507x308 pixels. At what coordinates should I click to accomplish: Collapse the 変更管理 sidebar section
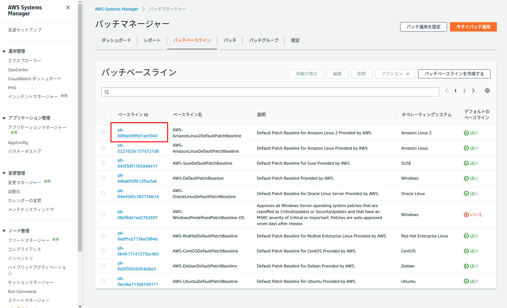click(4, 173)
